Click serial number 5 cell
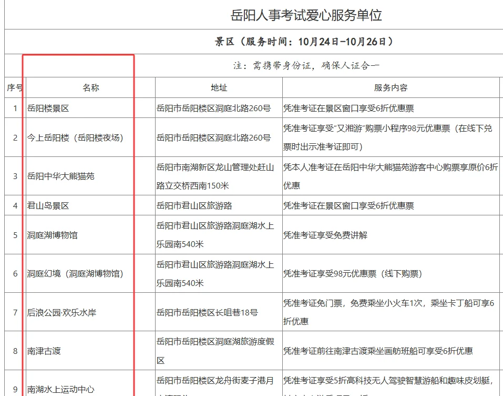 tap(15, 235)
